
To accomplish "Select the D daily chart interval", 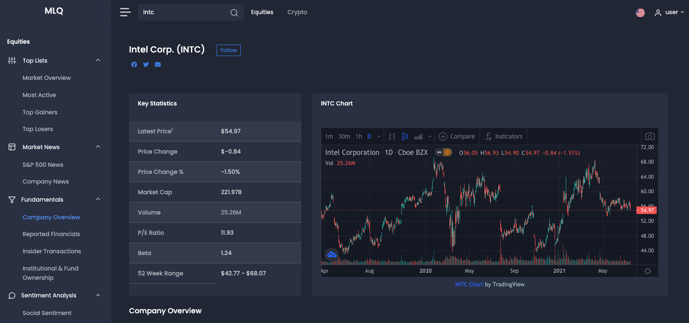I will point(369,136).
